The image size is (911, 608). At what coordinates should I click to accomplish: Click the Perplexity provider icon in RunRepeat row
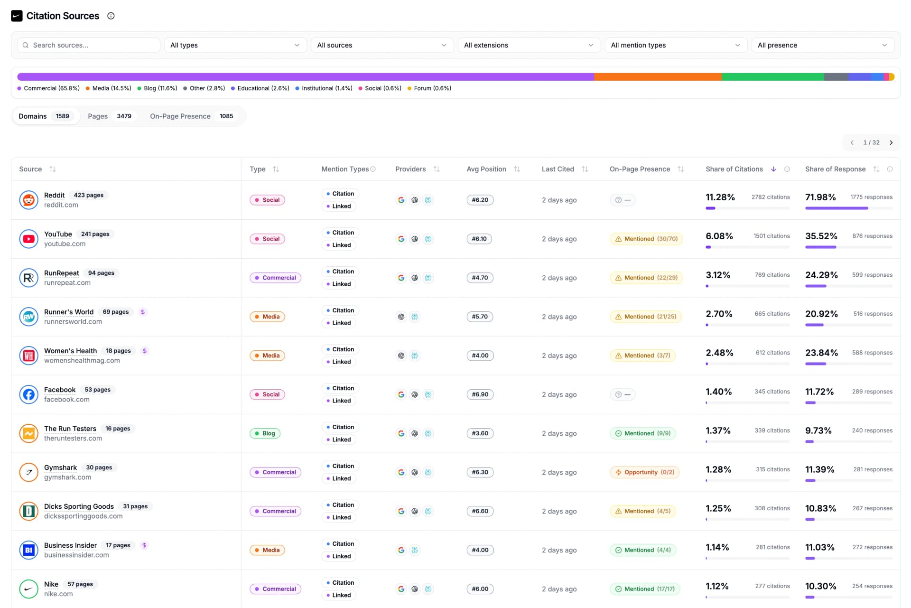click(428, 278)
